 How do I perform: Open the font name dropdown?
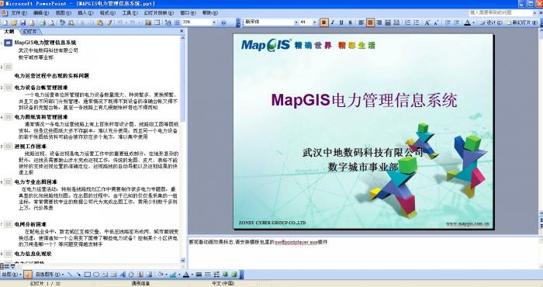(x=296, y=22)
